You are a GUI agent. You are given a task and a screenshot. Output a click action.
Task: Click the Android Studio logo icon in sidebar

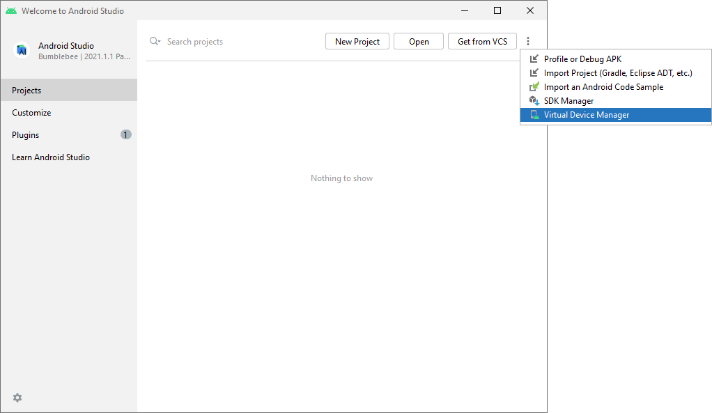tap(22, 50)
